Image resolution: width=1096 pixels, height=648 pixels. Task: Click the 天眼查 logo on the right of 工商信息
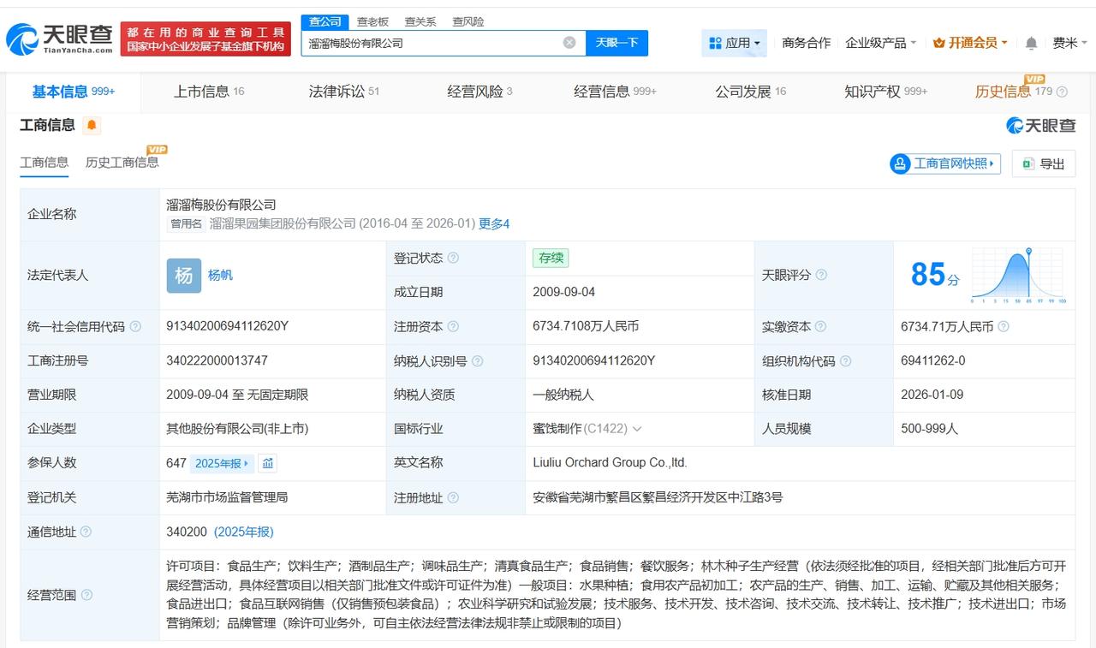tap(1041, 126)
